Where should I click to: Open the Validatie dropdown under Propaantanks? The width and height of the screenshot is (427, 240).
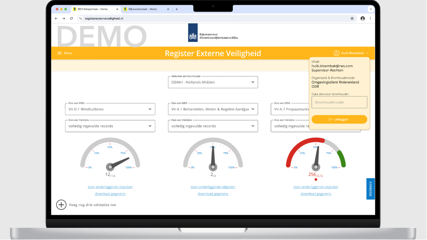[x=290, y=126]
